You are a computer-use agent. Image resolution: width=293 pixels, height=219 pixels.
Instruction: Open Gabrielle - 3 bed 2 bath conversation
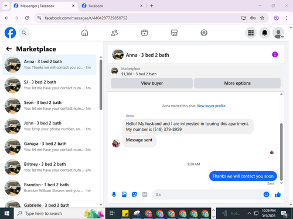(x=49, y=204)
